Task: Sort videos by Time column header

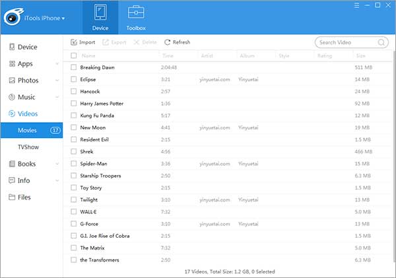Action: coord(168,55)
